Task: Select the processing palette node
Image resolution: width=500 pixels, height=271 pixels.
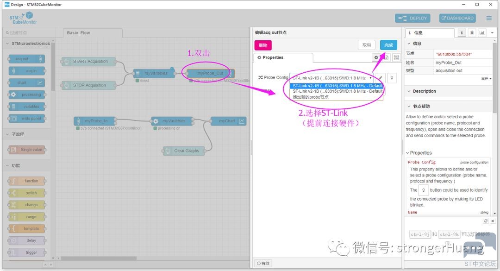Action: pyautogui.click(x=27, y=95)
